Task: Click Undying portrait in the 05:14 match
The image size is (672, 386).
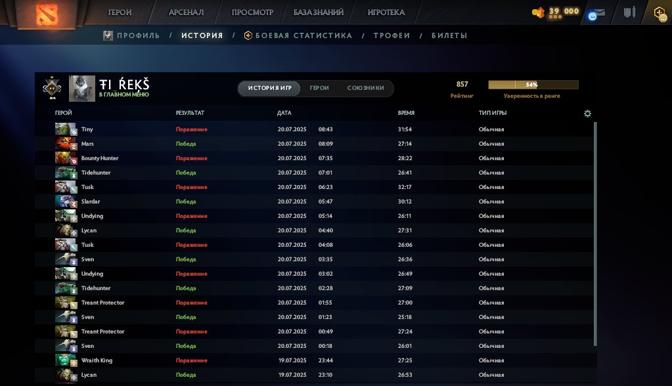Action: click(x=66, y=216)
